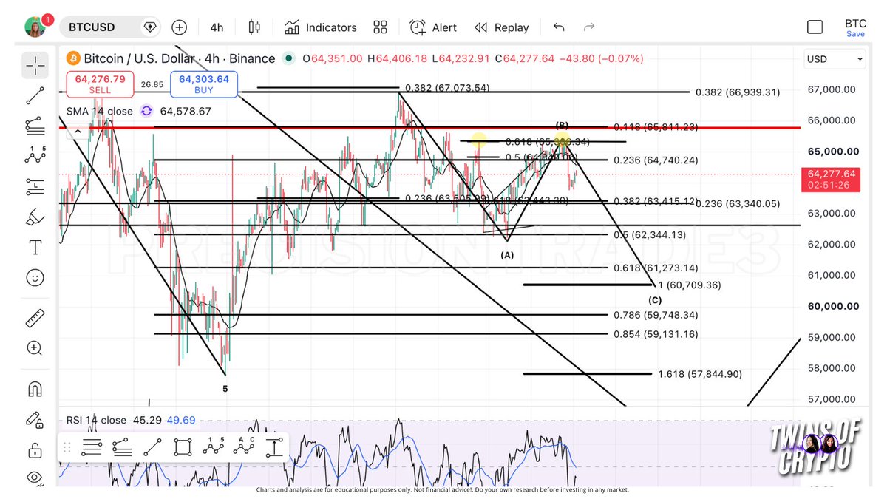
Task: Create an Alert
Action: pos(433,27)
